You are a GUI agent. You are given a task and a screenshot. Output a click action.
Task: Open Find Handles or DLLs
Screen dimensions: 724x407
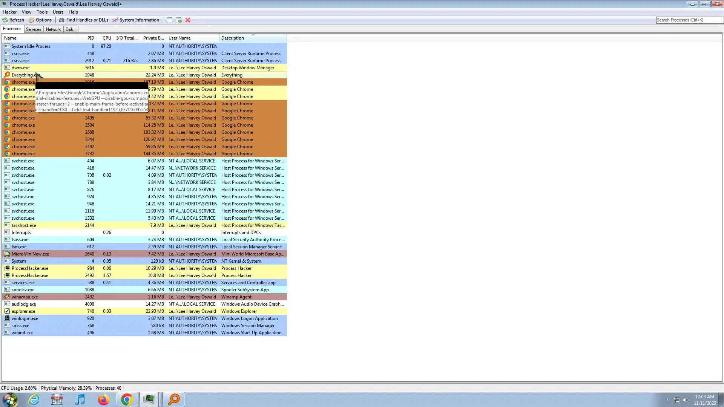click(x=83, y=20)
